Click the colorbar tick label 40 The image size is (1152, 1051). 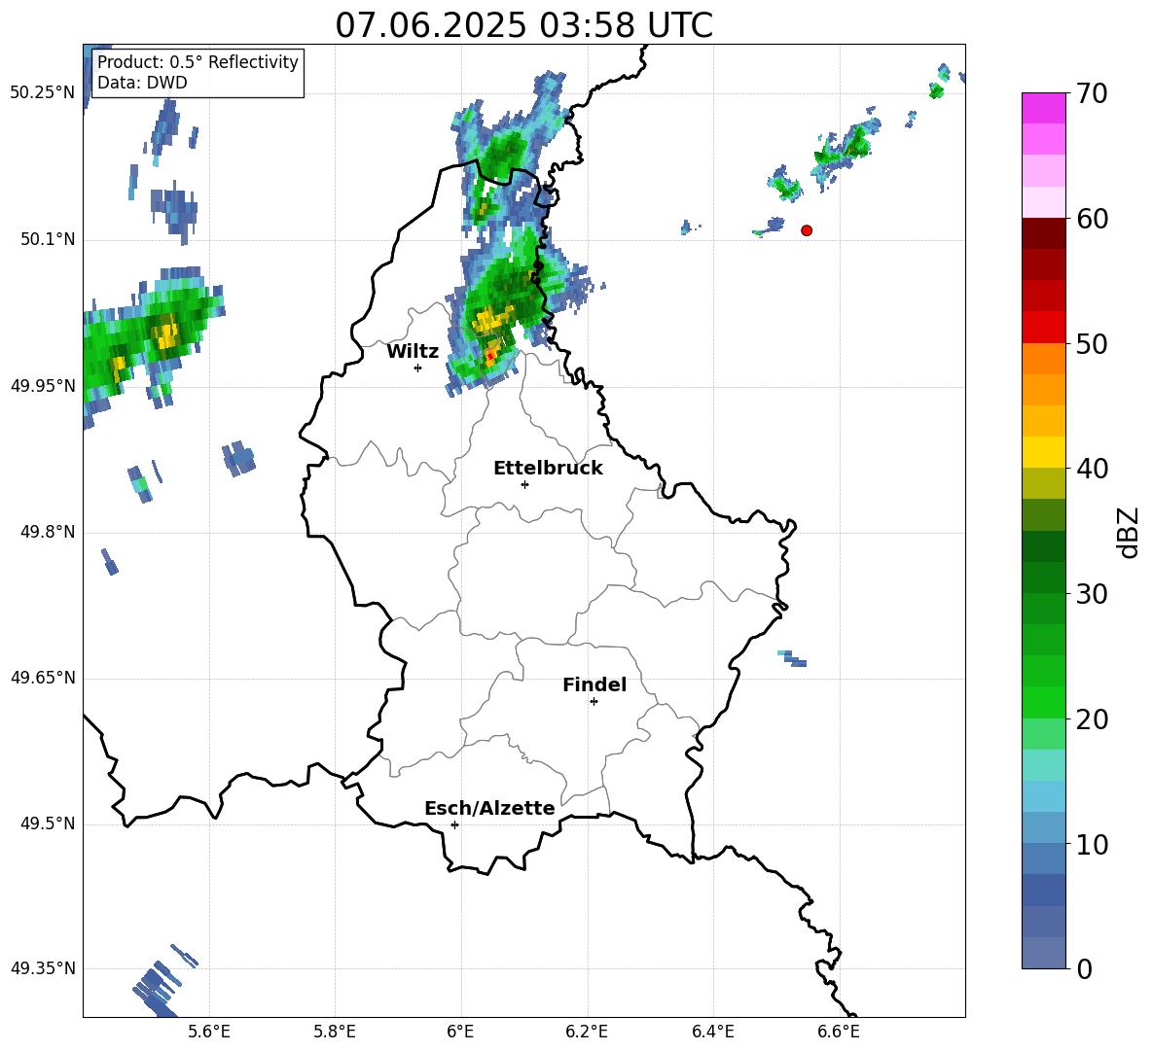[x=1092, y=469]
